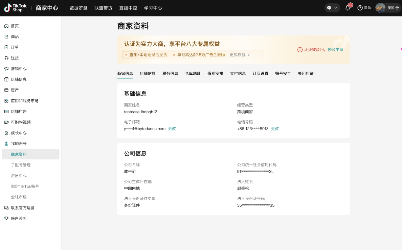
Task: Click 更改 next to phone number
Action: [x=275, y=129]
